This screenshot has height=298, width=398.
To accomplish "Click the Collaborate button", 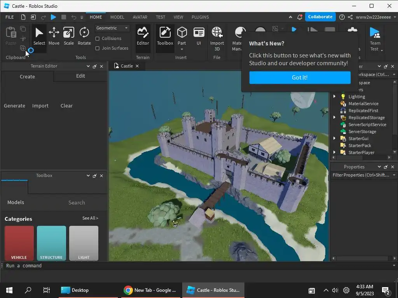I will [320, 17].
